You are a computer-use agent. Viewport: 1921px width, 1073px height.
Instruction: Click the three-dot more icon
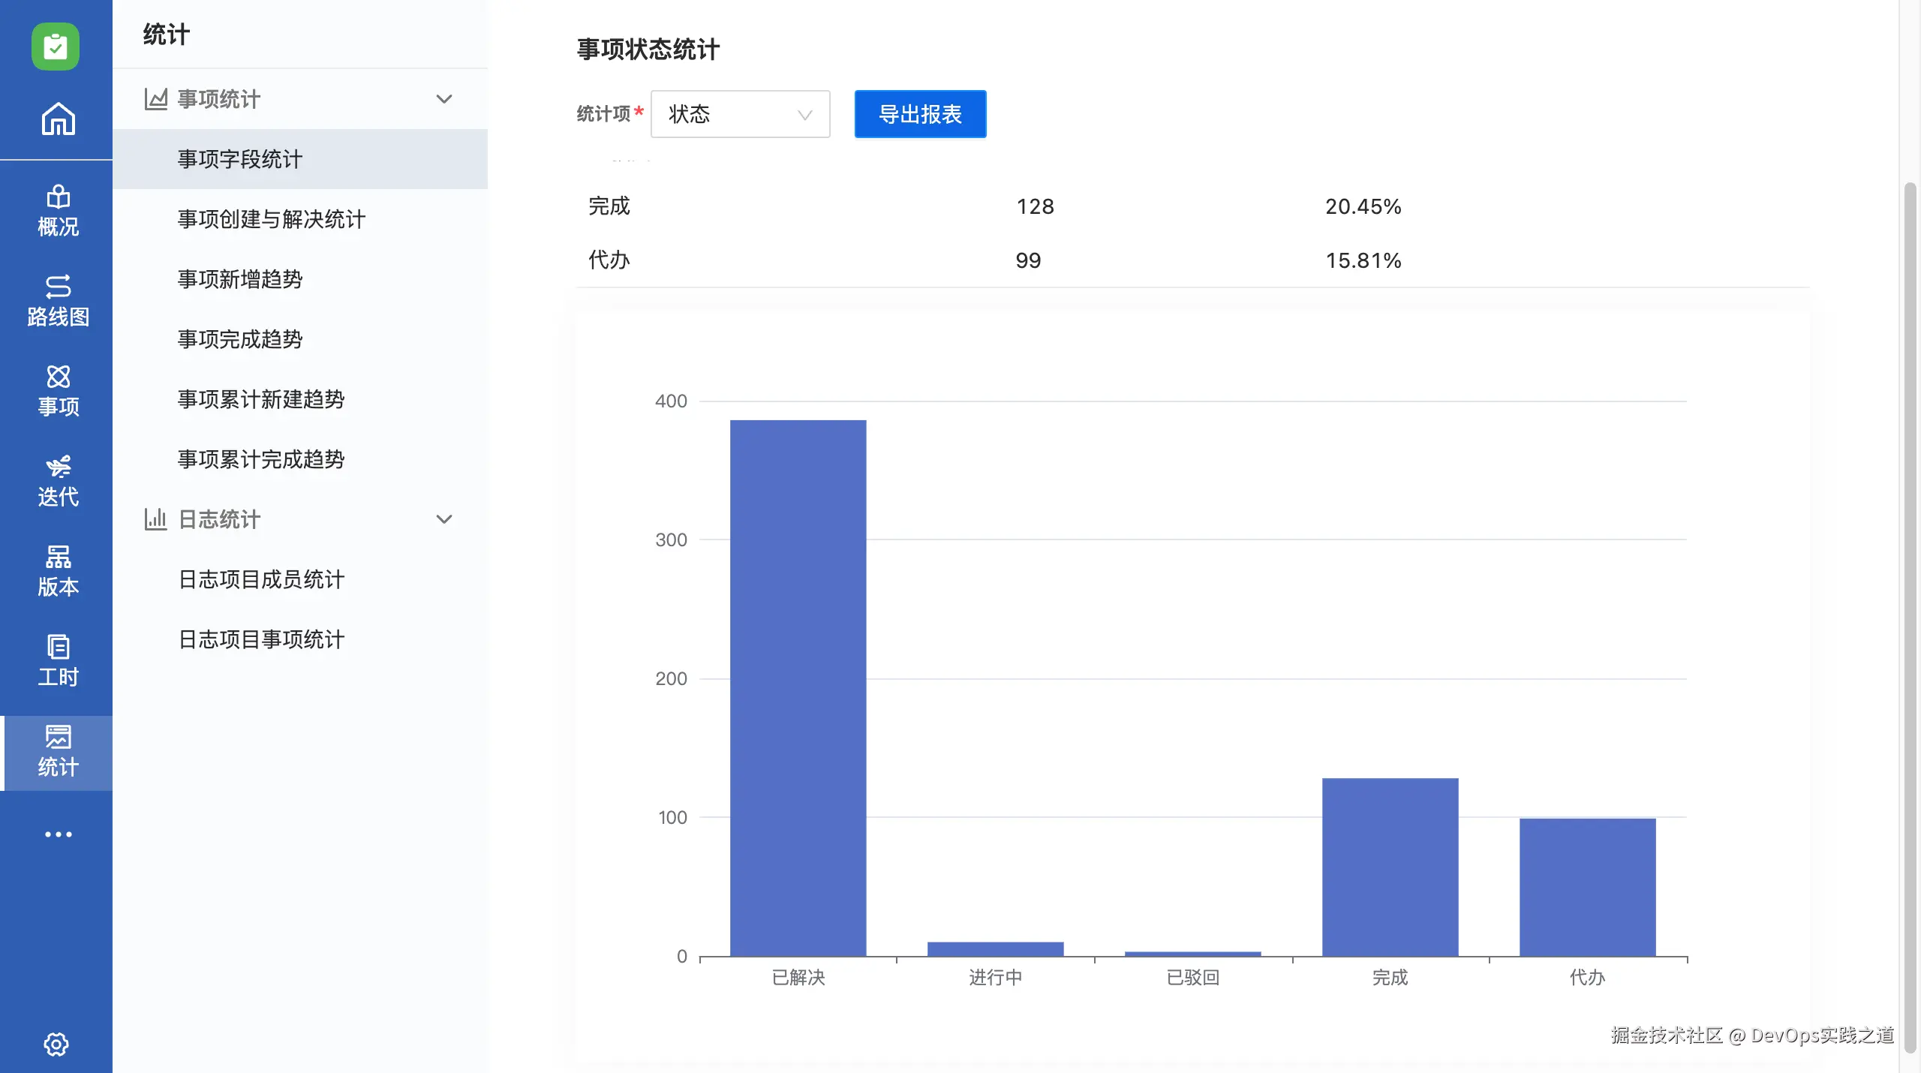(58, 834)
